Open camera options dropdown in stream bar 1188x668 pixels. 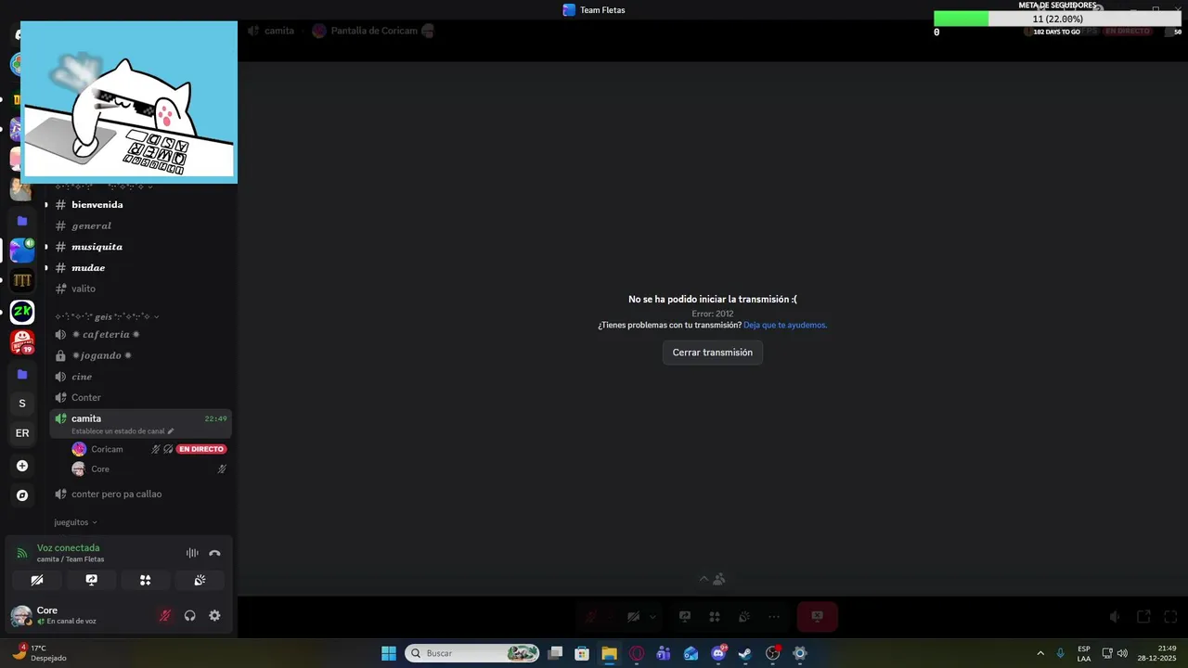pyautogui.click(x=652, y=616)
